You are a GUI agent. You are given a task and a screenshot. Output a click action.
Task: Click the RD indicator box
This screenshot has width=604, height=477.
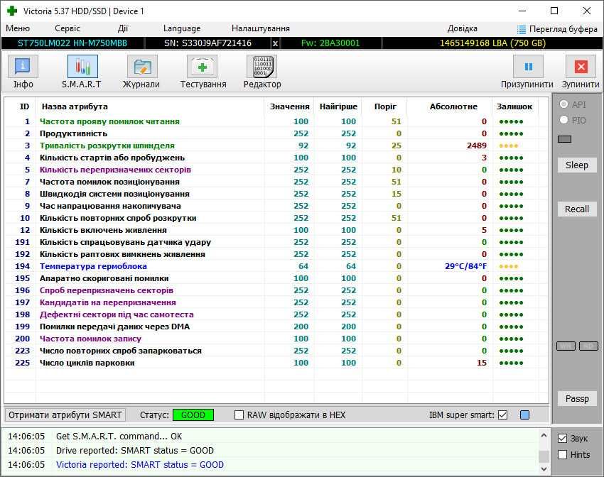point(588,346)
